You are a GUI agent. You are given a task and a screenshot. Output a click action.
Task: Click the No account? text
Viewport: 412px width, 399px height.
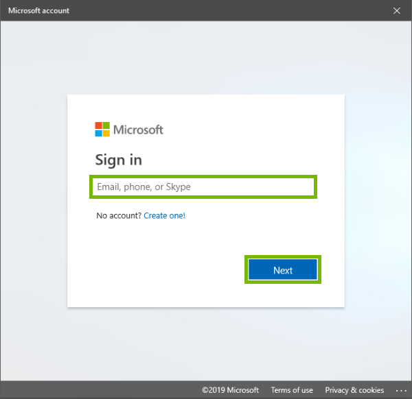point(119,216)
